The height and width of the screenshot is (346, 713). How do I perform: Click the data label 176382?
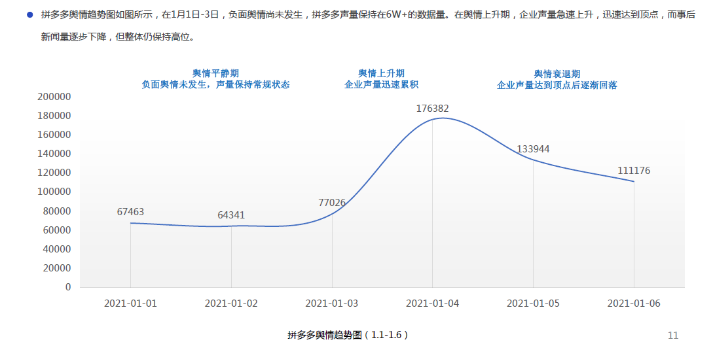(x=432, y=109)
